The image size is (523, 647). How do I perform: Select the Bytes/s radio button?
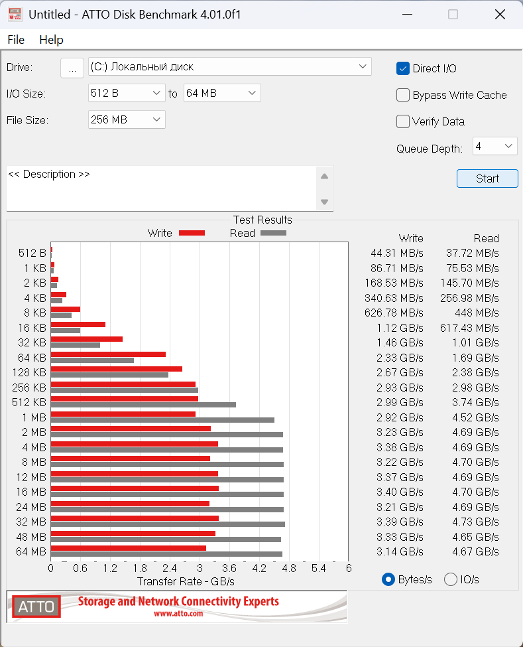[388, 579]
